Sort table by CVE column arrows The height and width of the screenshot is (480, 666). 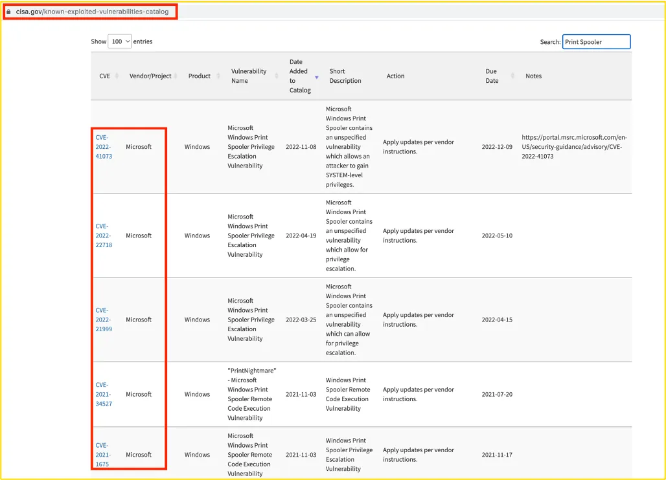(117, 76)
